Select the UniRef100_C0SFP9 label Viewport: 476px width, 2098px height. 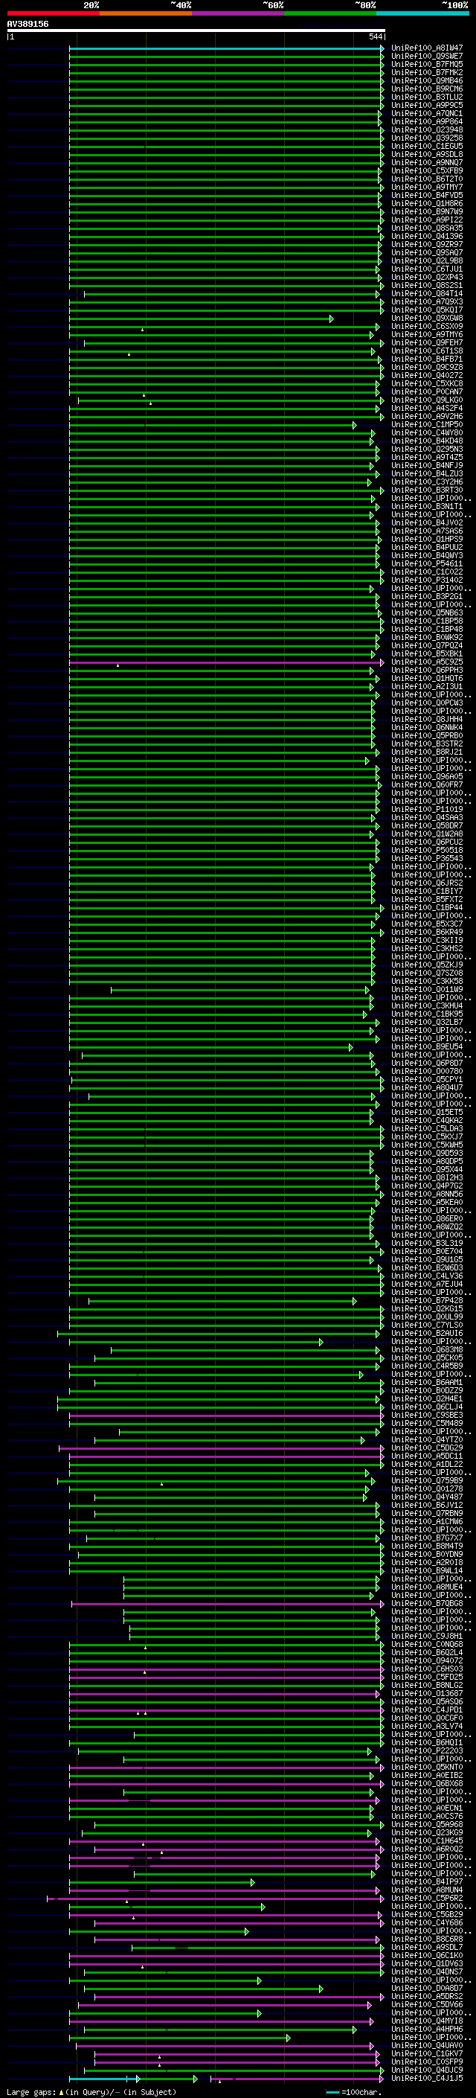point(427,2062)
